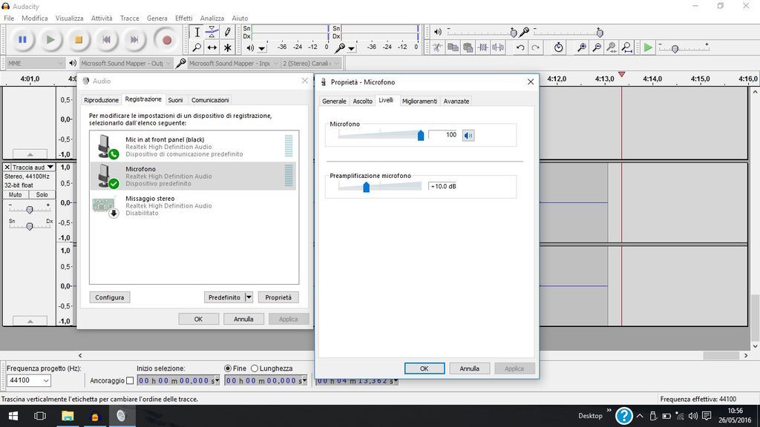Choose the Draw pencil tool
Screen dimensions: 760x427
tap(228, 32)
